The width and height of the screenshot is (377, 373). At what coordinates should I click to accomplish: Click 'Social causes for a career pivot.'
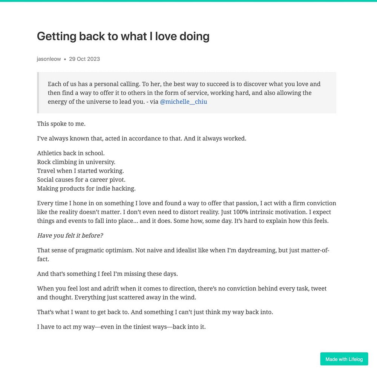81,180
